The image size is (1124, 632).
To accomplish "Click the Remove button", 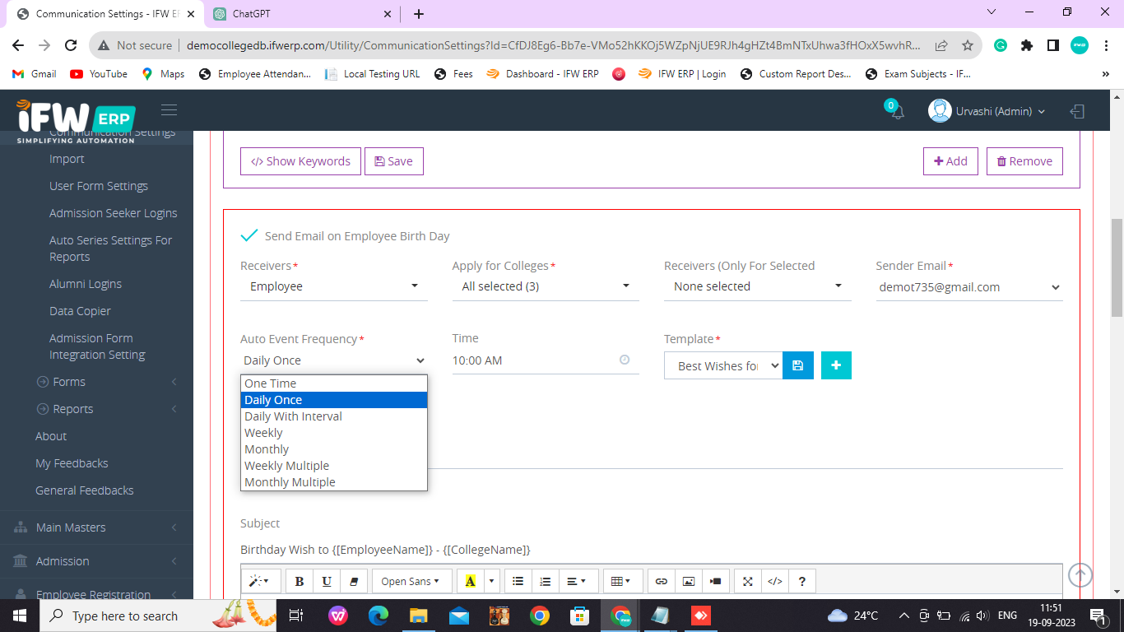I will [x=1024, y=161].
